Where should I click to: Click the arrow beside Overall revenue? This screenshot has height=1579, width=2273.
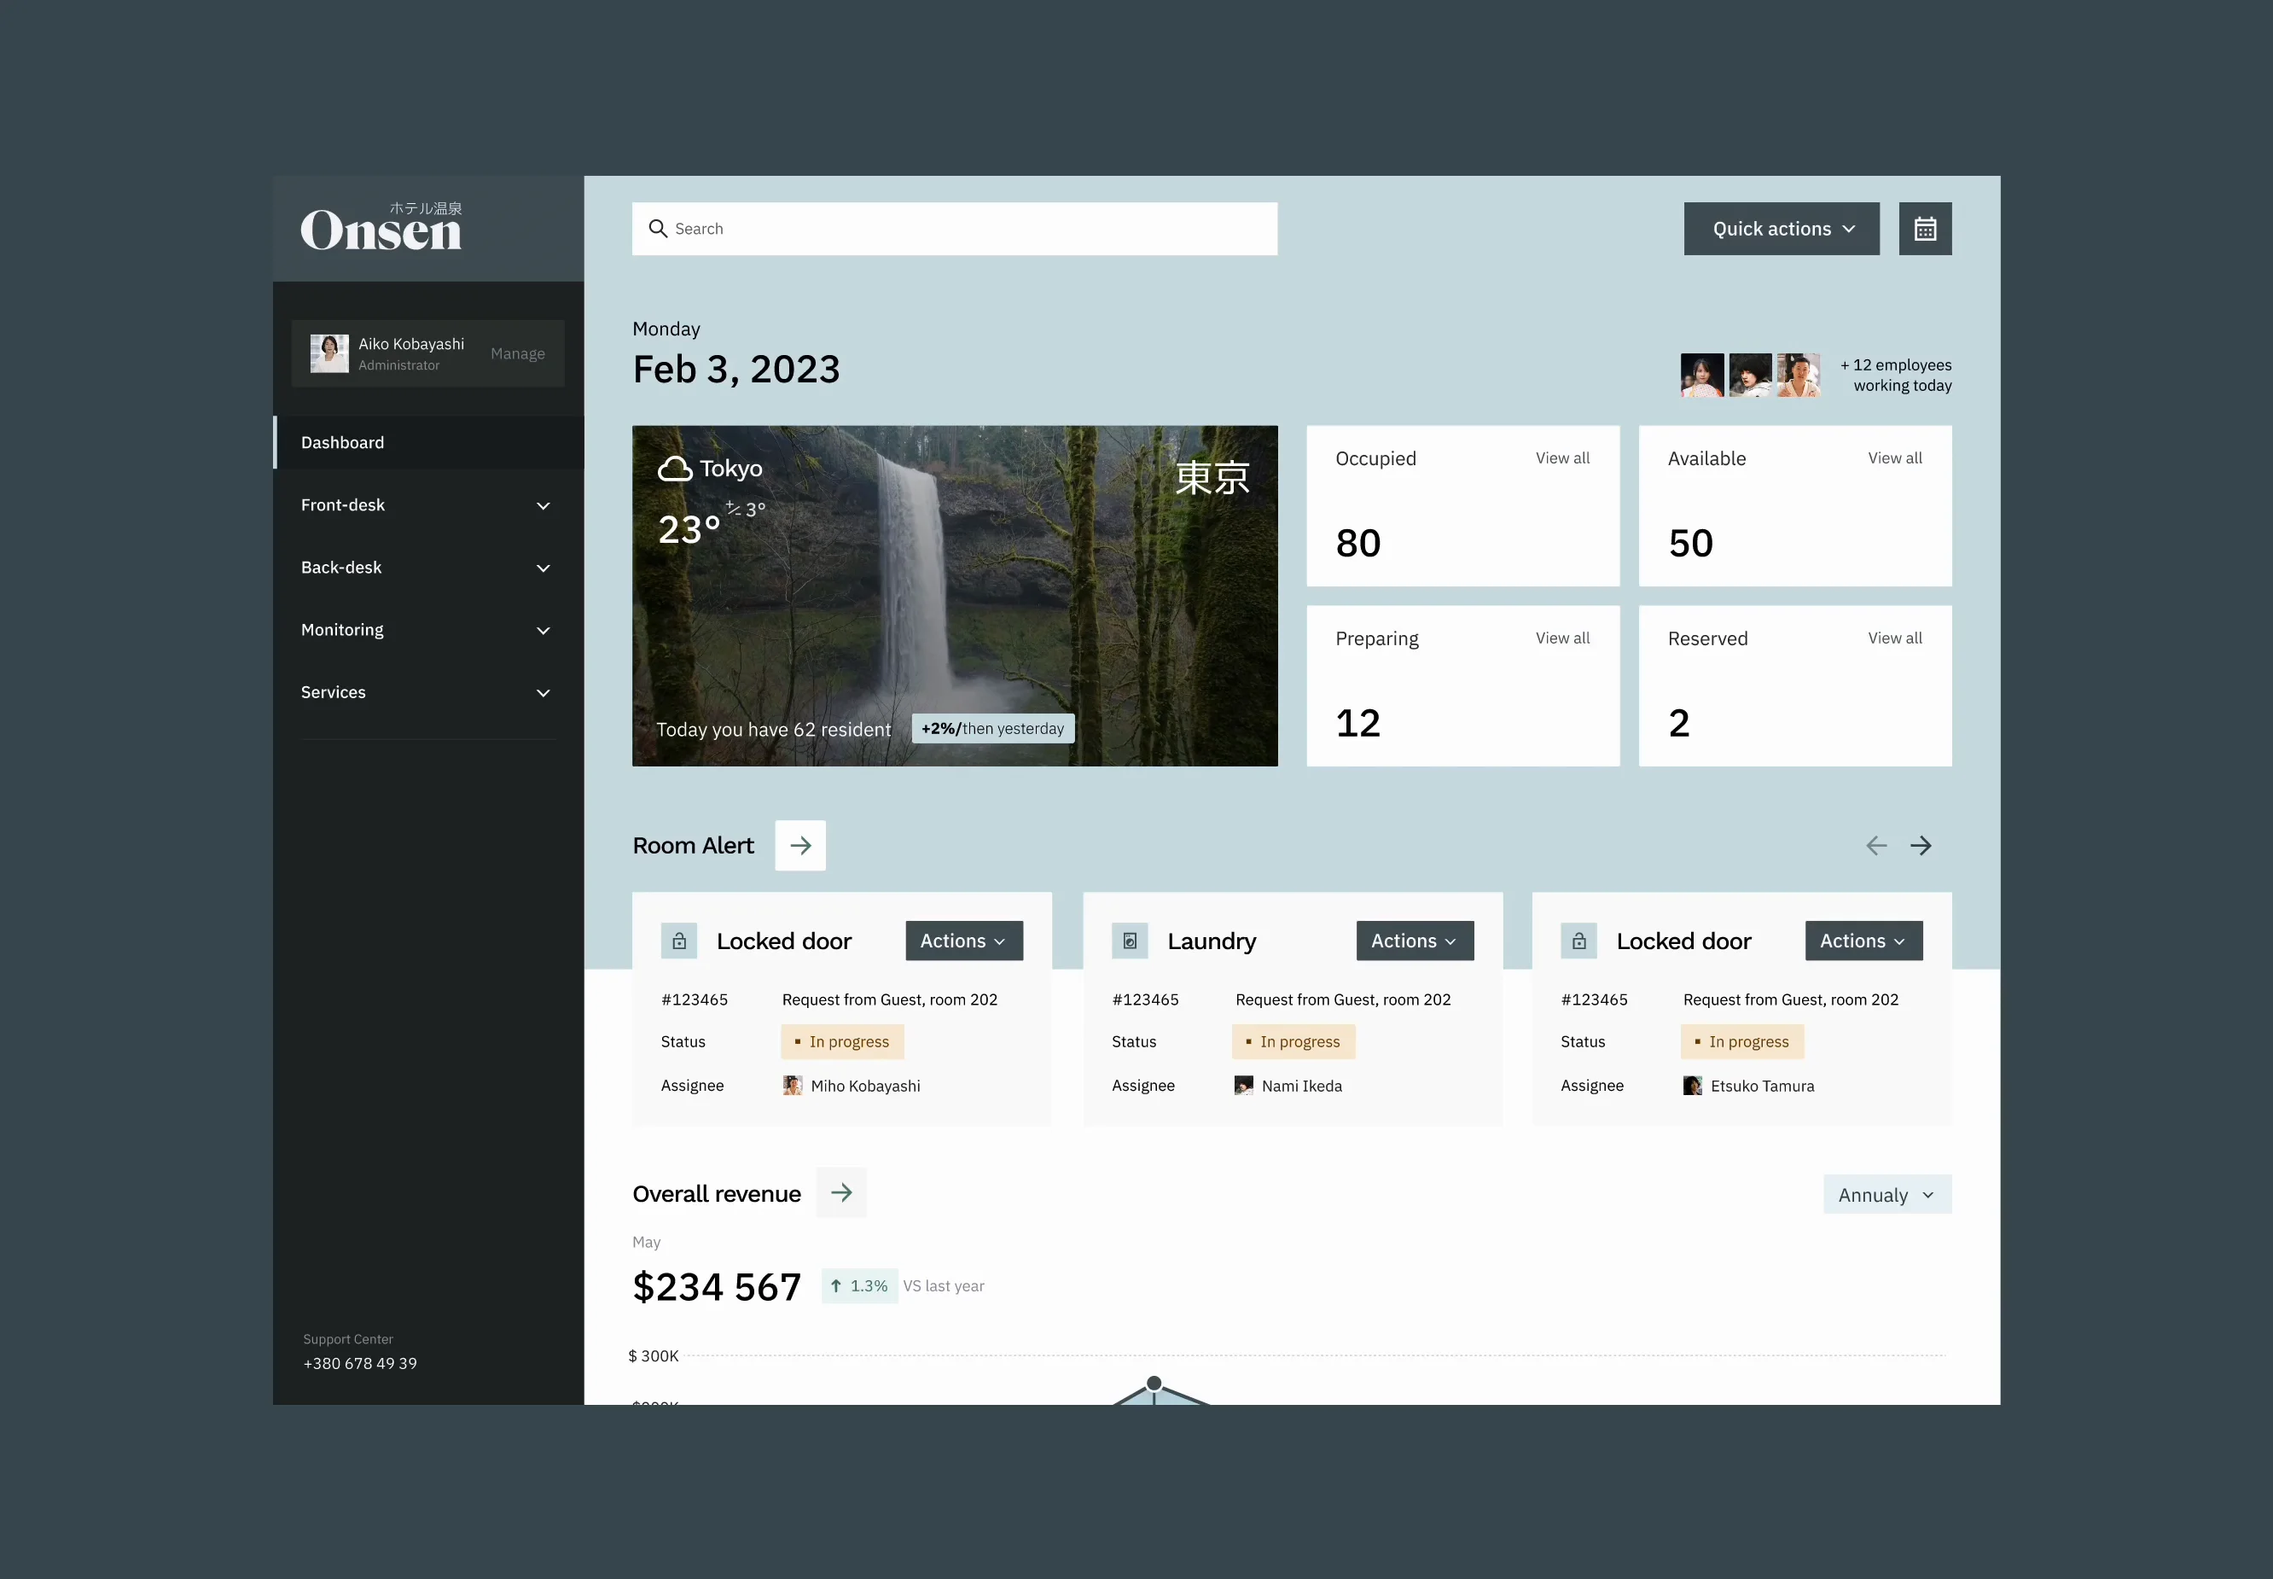tap(842, 1193)
